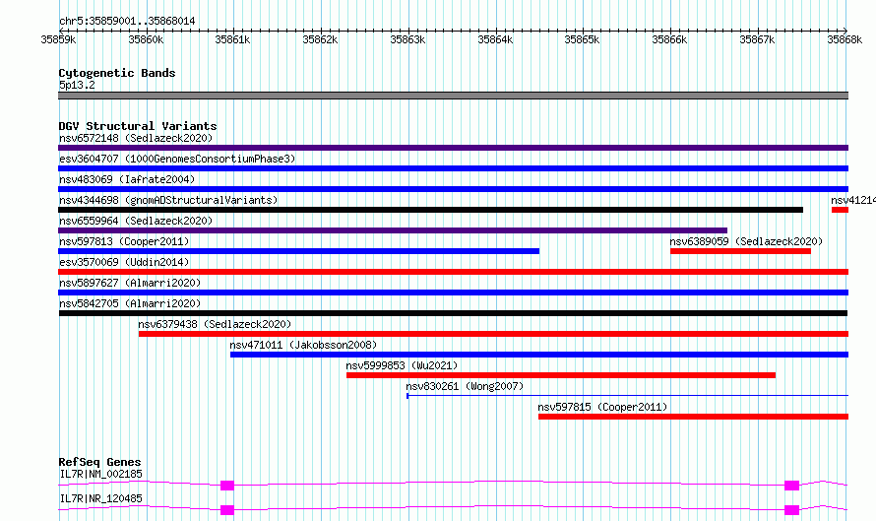The image size is (876, 521).
Task: Click the IL7R|NM_002185 gene label
Action: (x=100, y=474)
